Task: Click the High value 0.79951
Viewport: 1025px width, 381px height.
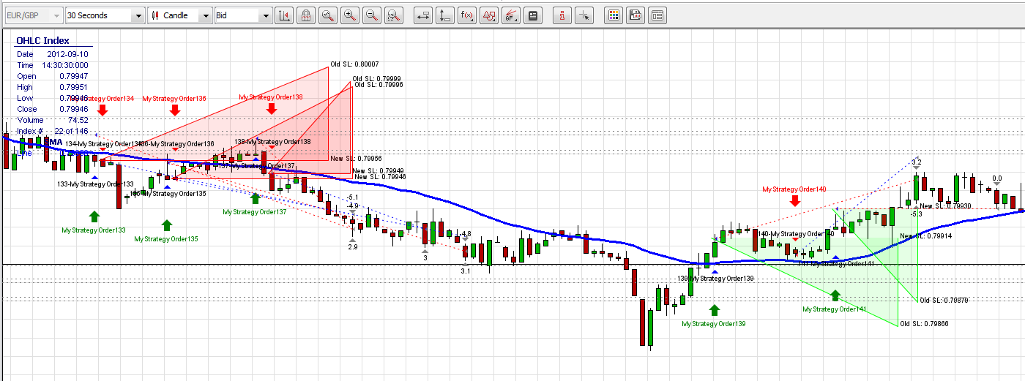Action: pyautogui.click(x=73, y=87)
